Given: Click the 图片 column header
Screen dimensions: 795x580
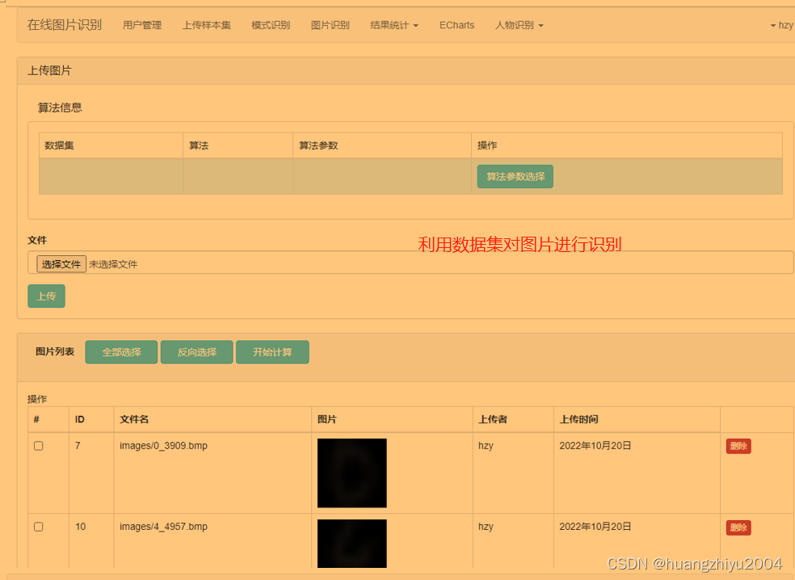Looking at the screenshot, I should 327,419.
